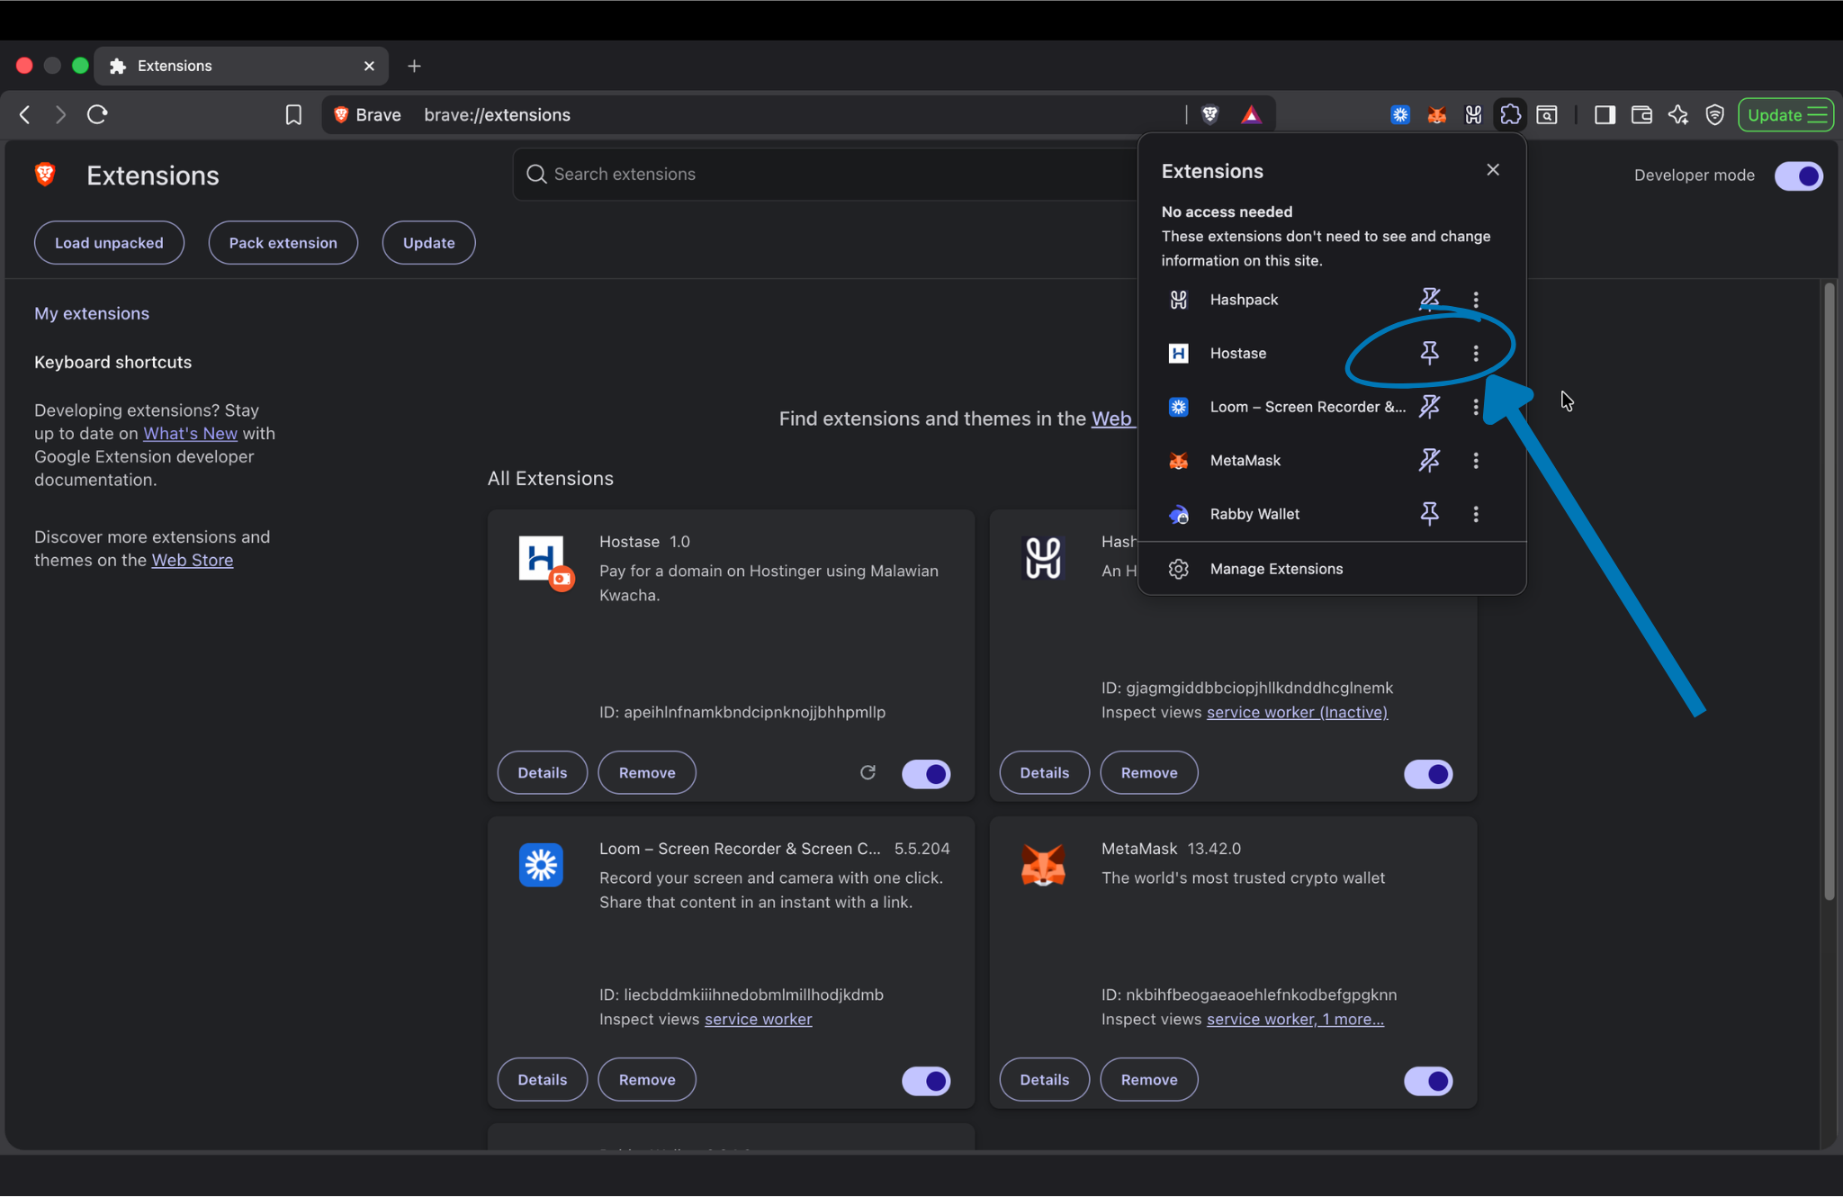Image resolution: width=1843 pixels, height=1197 pixels.
Task: Open more options for Loom
Action: 1476,407
